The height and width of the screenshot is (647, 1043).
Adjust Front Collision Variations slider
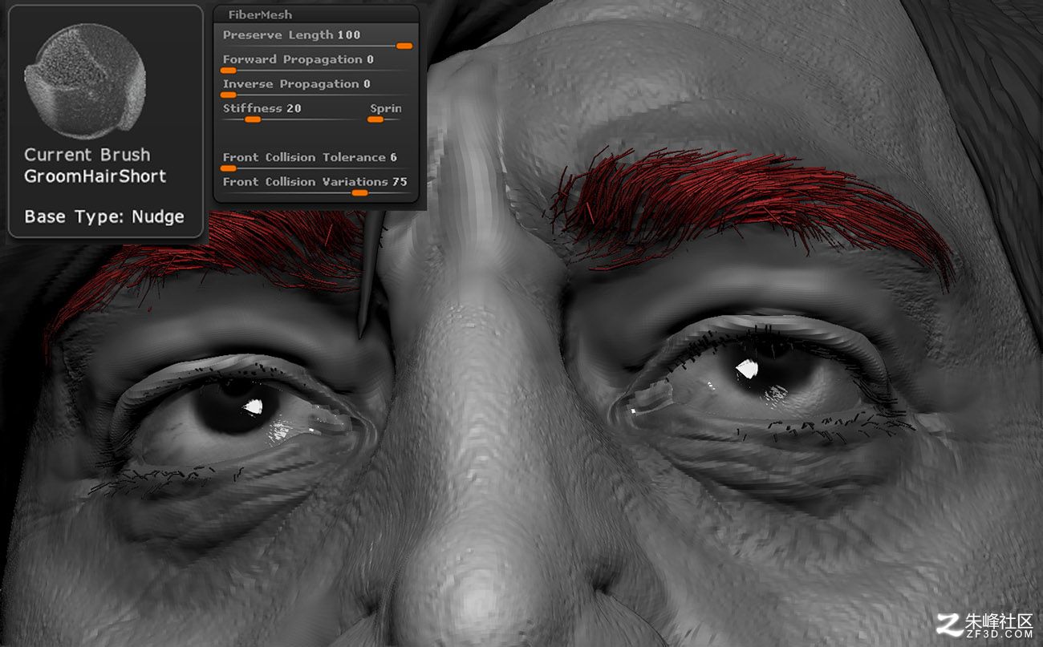pos(317,186)
